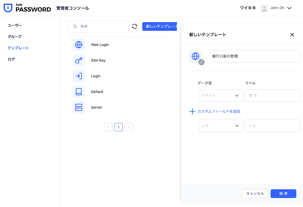Click the Safe Password logo
303x207 pixels.
[27, 8]
